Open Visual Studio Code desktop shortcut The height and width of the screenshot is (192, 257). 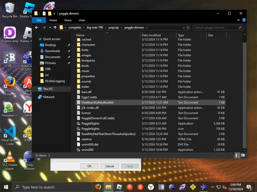tap(10, 136)
